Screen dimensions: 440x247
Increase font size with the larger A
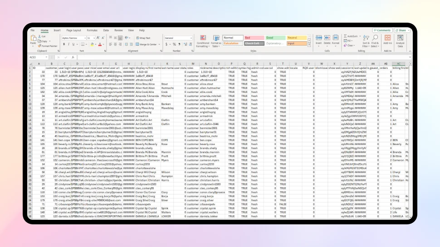tap(98, 38)
